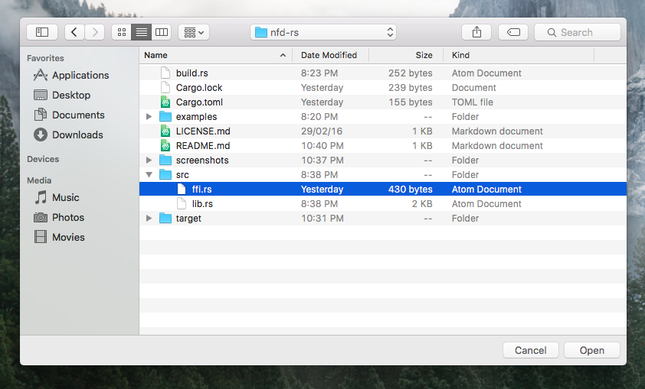
Task: Open Applications in the sidebar
Action: tap(80, 75)
